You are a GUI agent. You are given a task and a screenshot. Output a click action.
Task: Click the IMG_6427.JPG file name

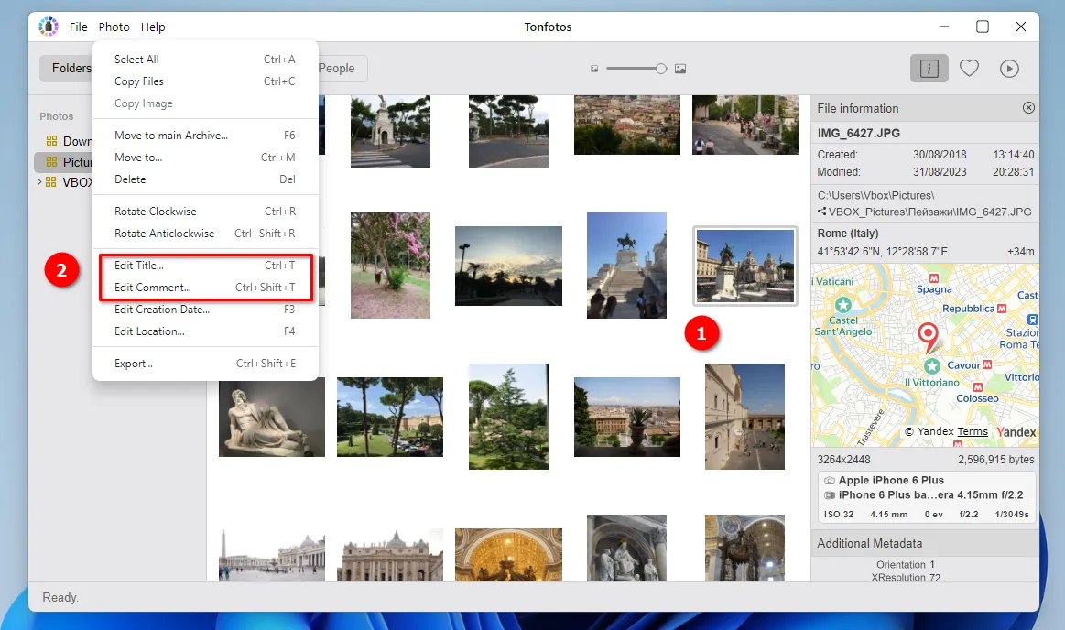point(859,133)
